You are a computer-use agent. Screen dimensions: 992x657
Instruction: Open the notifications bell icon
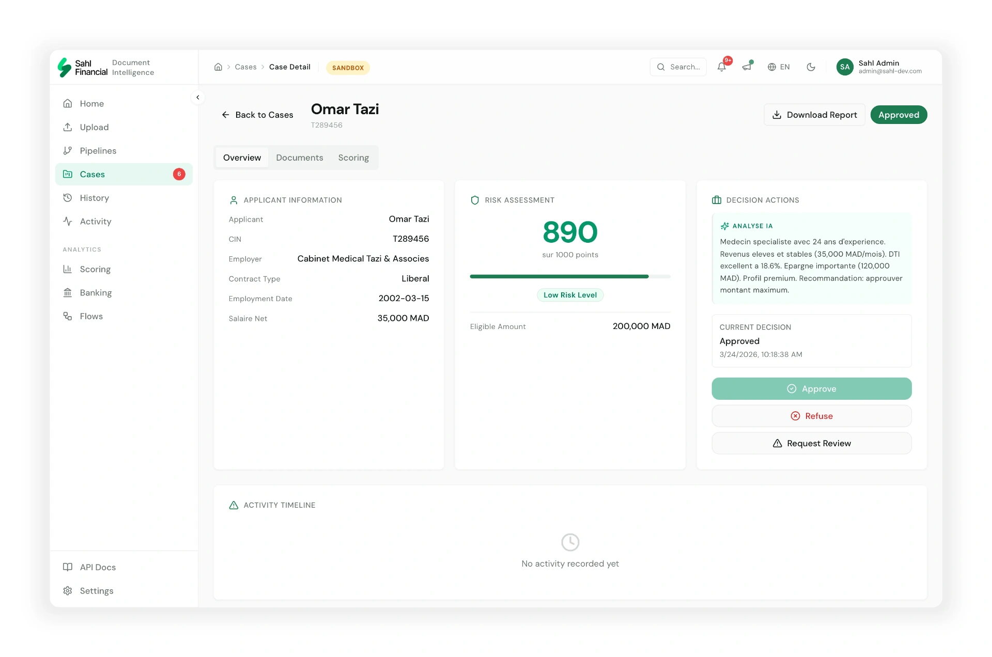(x=722, y=67)
